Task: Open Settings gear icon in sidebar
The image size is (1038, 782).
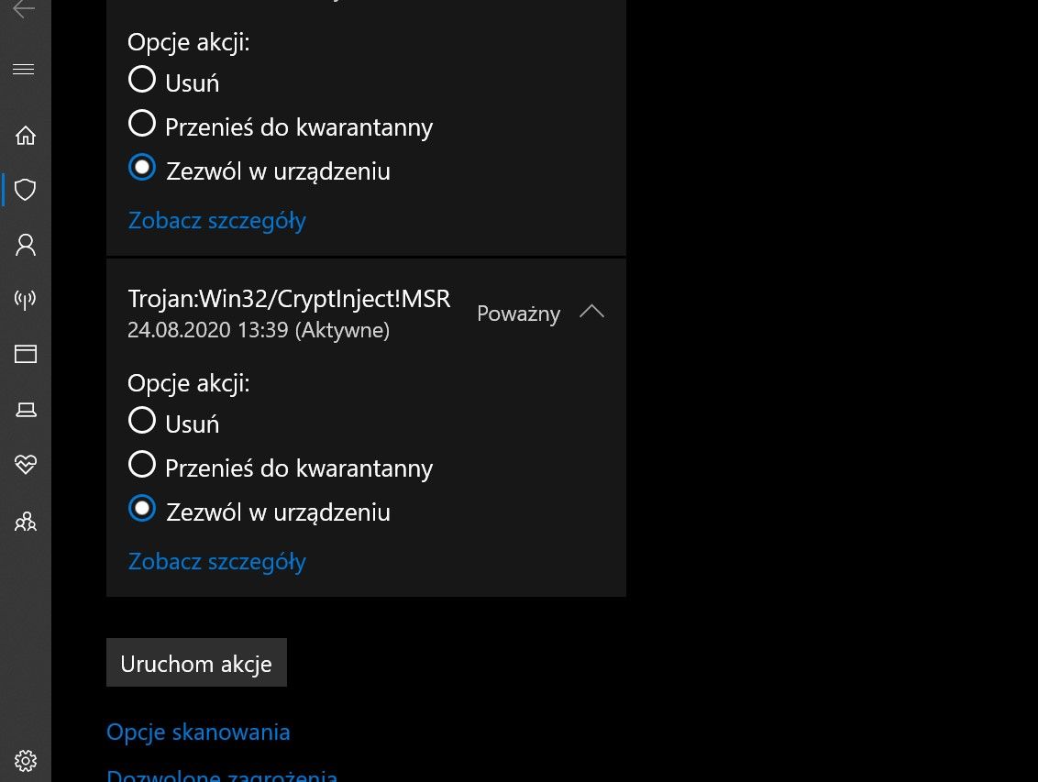Action: click(26, 760)
